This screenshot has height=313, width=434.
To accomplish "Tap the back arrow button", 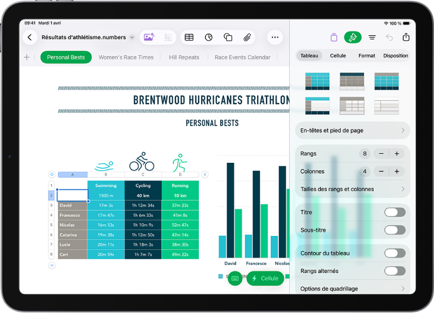I will coord(30,37).
